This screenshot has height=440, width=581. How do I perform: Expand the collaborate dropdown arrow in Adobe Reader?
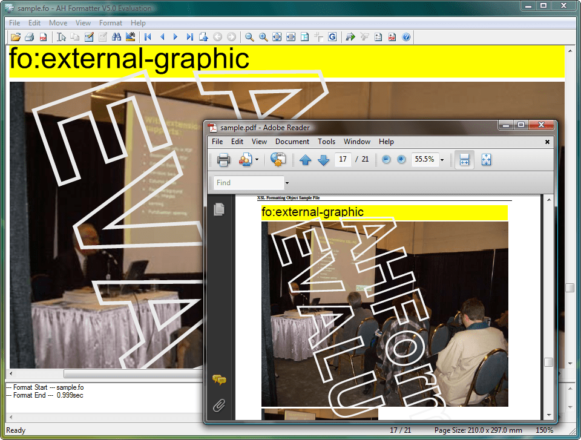tap(257, 160)
